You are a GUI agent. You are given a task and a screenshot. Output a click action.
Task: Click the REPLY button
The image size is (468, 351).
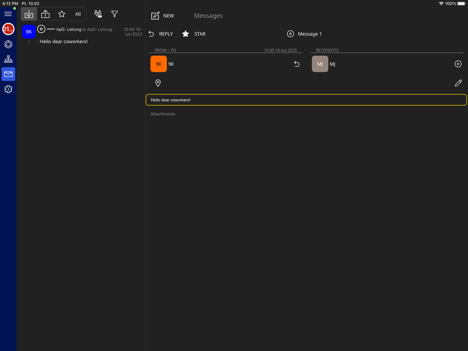pyautogui.click(x=161, y=34)
